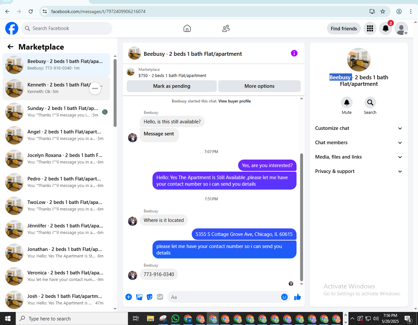This screenshot has height=325, width=418.
Task: Open Jocelyn Roxana conversation
Action: click(56, 159)
